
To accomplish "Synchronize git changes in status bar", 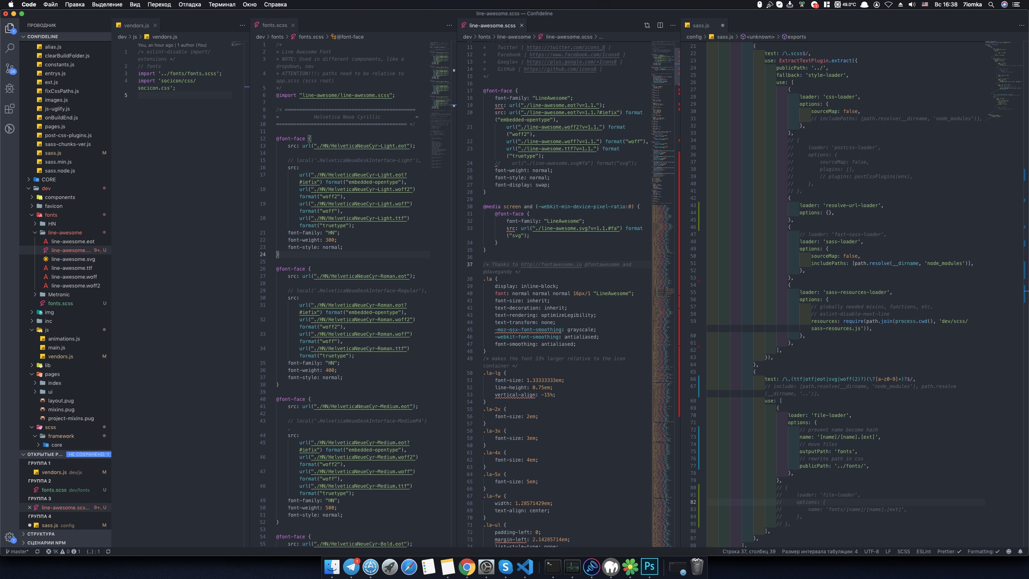I will click(x=37, y=552).
